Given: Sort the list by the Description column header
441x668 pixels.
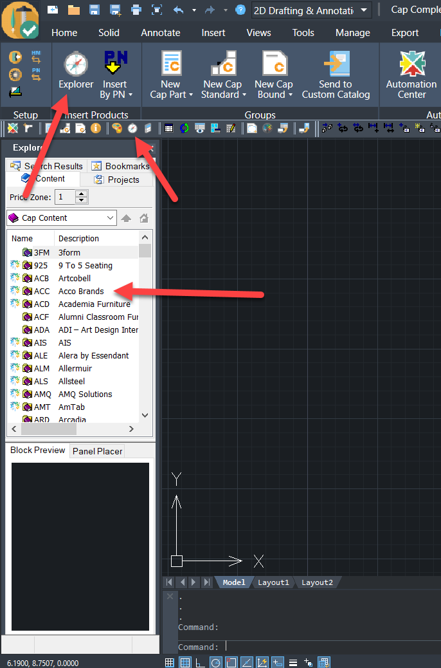Looking at the screenshot, I should [x=96, y=239].
